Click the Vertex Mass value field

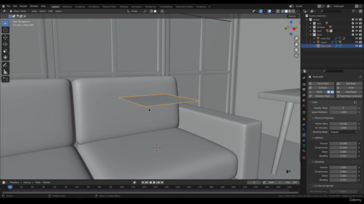344,124
